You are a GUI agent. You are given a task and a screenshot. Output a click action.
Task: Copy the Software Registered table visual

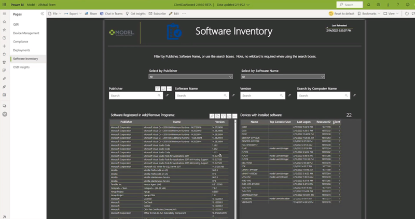[x=217, y=116]
